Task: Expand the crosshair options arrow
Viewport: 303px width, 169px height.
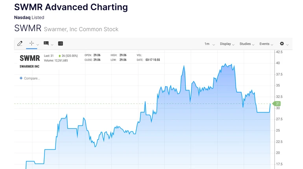Action: click(38, 45)
